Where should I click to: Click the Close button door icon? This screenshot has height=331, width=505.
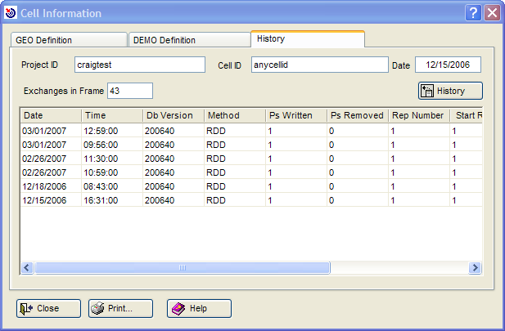point(25,308)
